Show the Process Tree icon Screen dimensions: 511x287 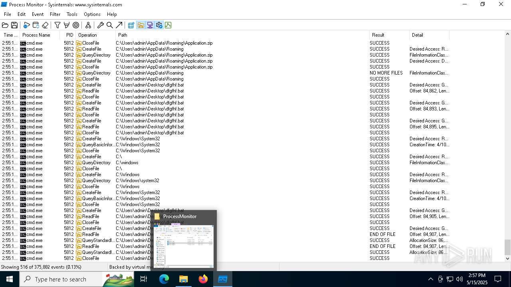(88, 25)
